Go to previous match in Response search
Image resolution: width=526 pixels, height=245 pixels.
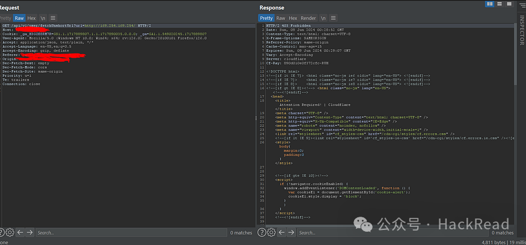(x=281, y=232)
